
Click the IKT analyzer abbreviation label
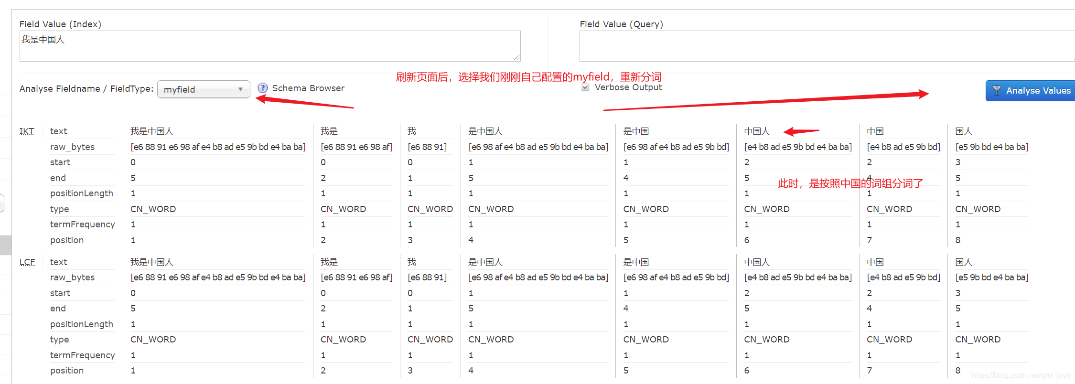click(x=27, y=131)
